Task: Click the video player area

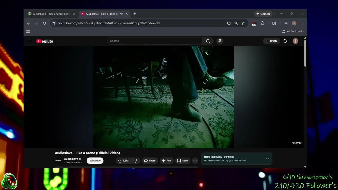Action: point(163,97)
